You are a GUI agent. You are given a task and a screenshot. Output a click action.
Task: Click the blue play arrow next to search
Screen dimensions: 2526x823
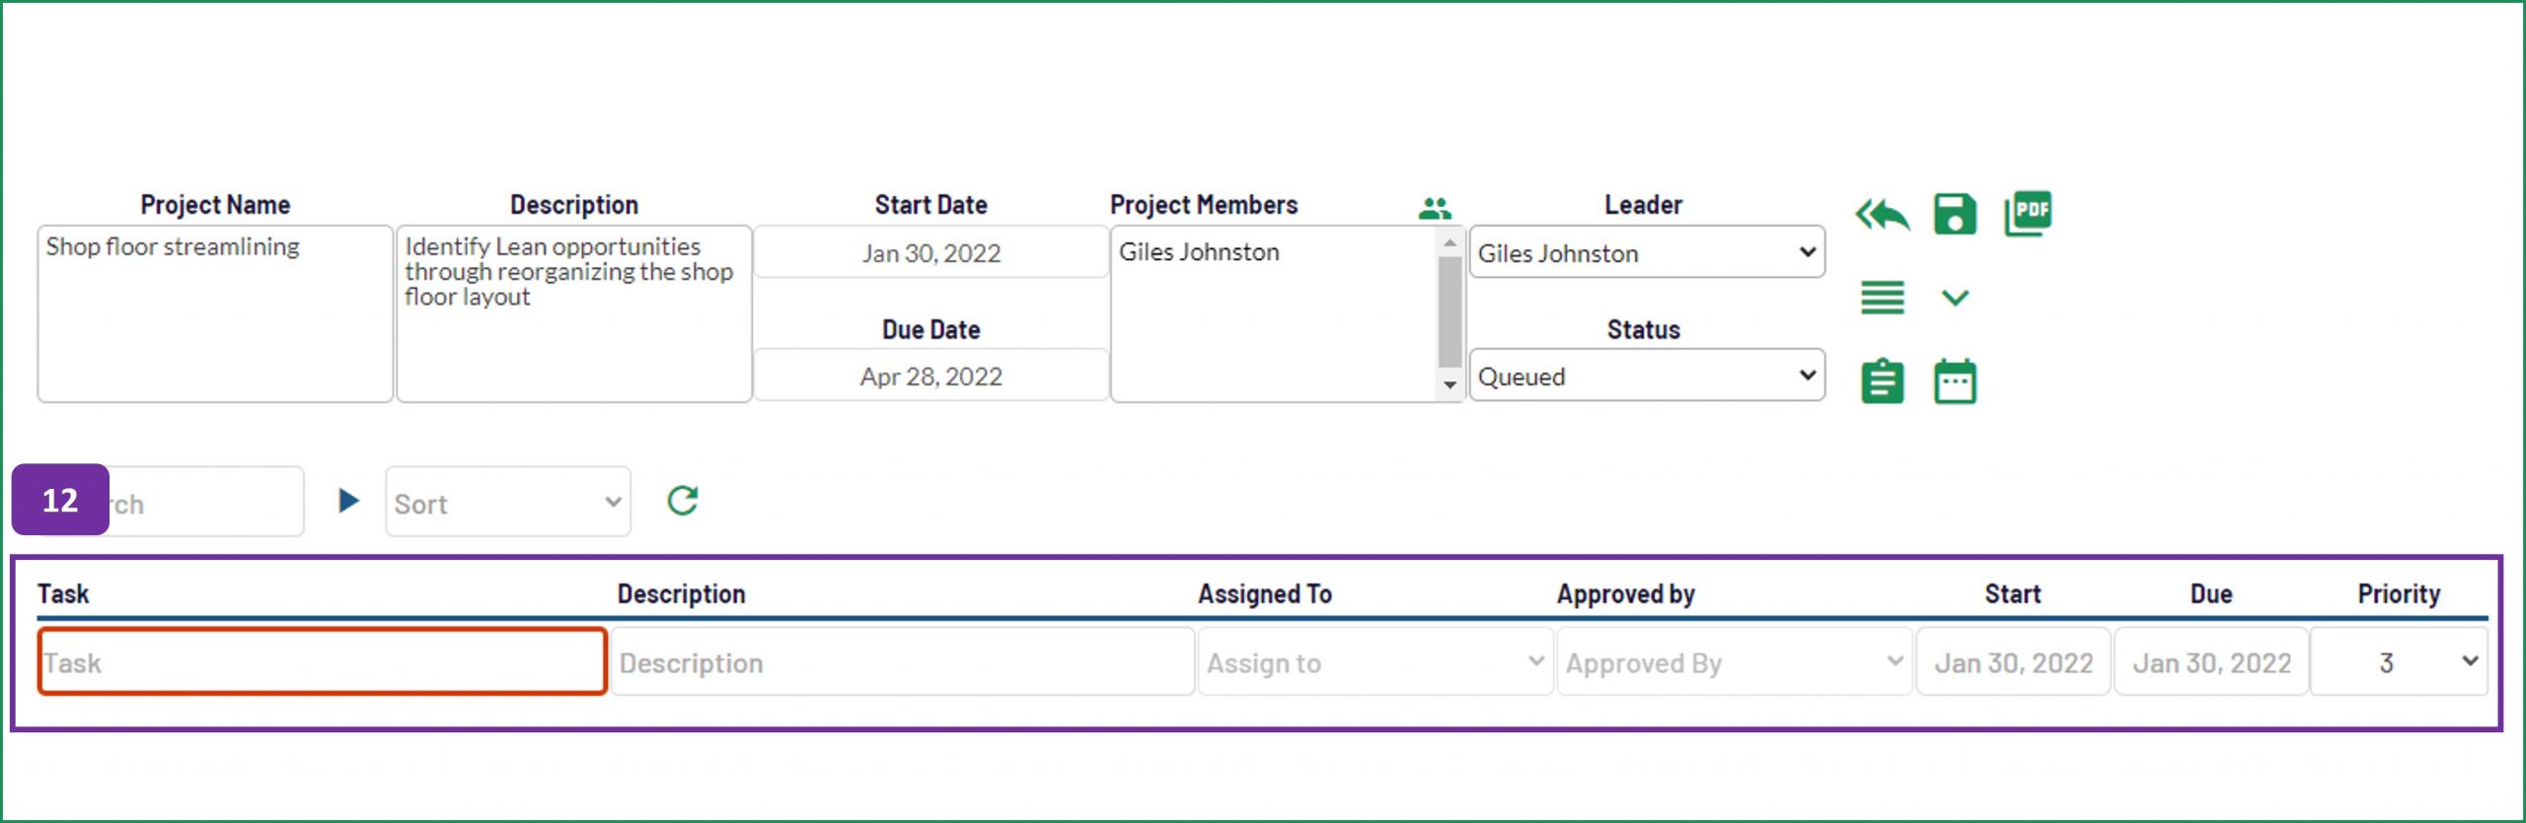pos(348,501)
